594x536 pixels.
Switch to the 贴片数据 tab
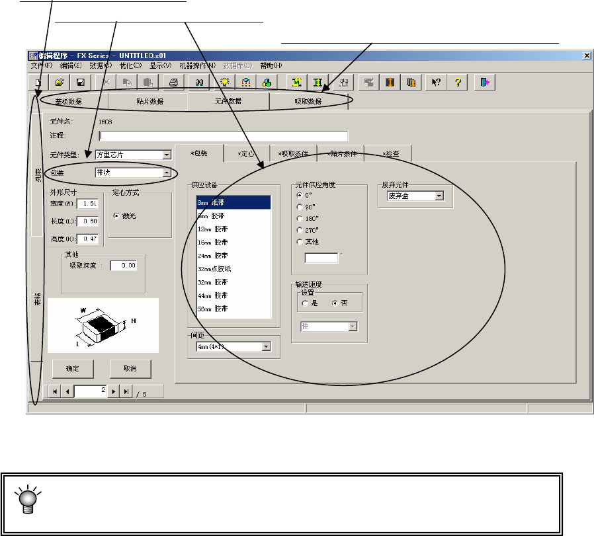(x=150, y=101)
